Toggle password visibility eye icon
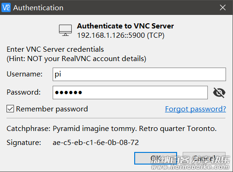233x172 pixels. pyautogui.click(x=219, y=93)
